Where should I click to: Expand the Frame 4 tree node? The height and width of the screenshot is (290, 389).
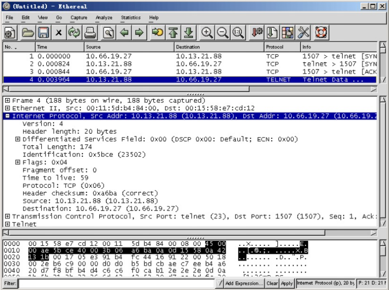click(7, 100)
